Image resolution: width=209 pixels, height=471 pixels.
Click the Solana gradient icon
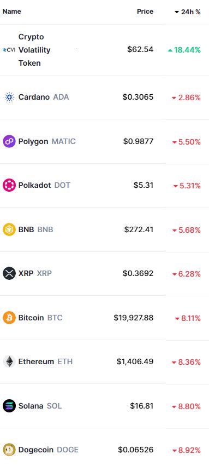pos(9,406)
